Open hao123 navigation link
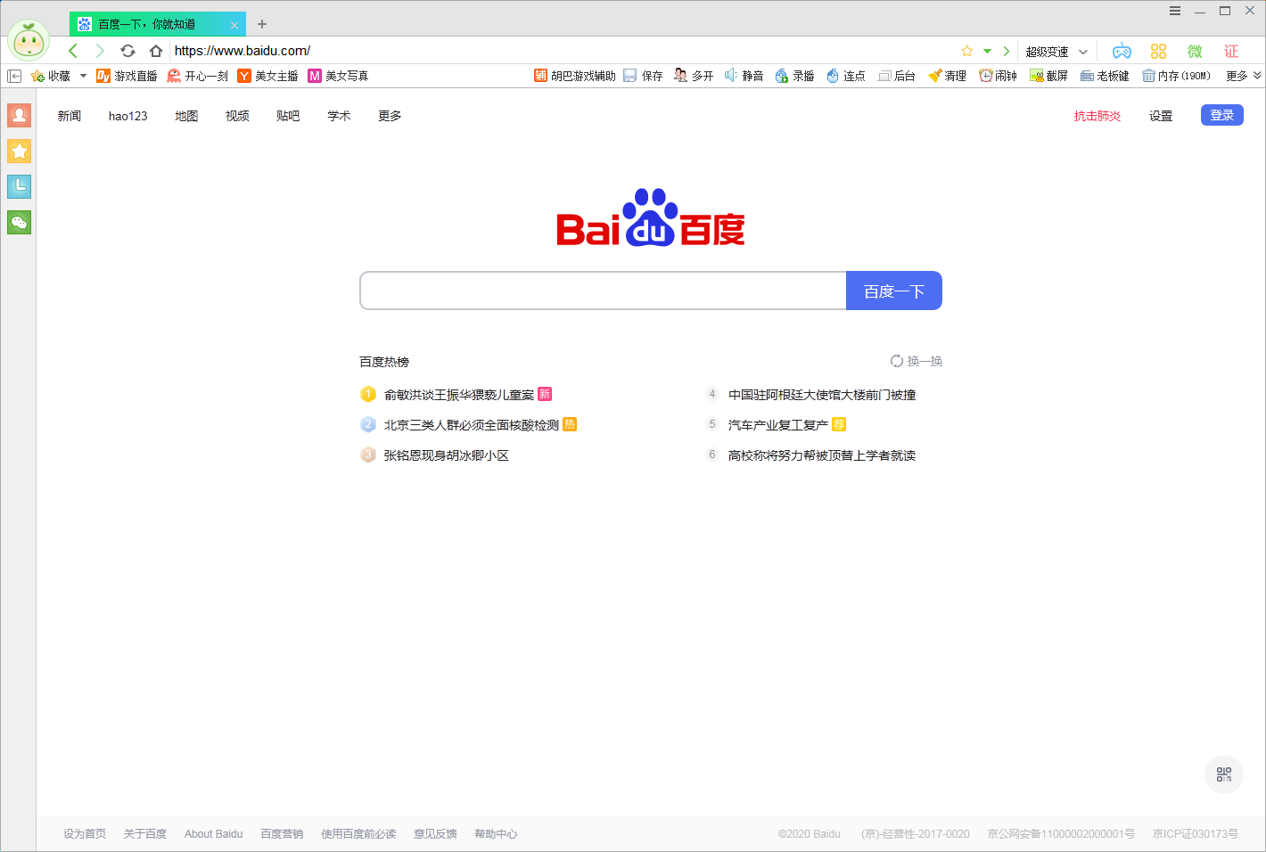The height and width of the screenshot is (852, 1266). click(x=128, y=116)
